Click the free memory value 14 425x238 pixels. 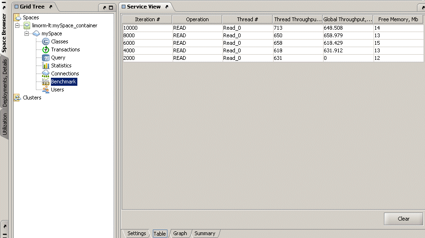[x=399, y=28]
